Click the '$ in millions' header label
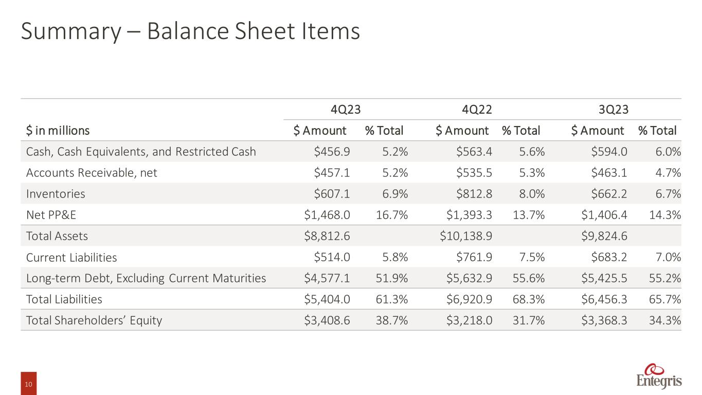Viewport: 702px width, 395px height. click(x=58, y=131)
